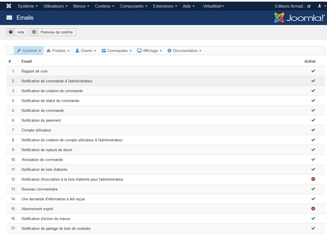The image size is (327, 234).
Task: Click the Aide toolbar button
Action: pos(17,32)
